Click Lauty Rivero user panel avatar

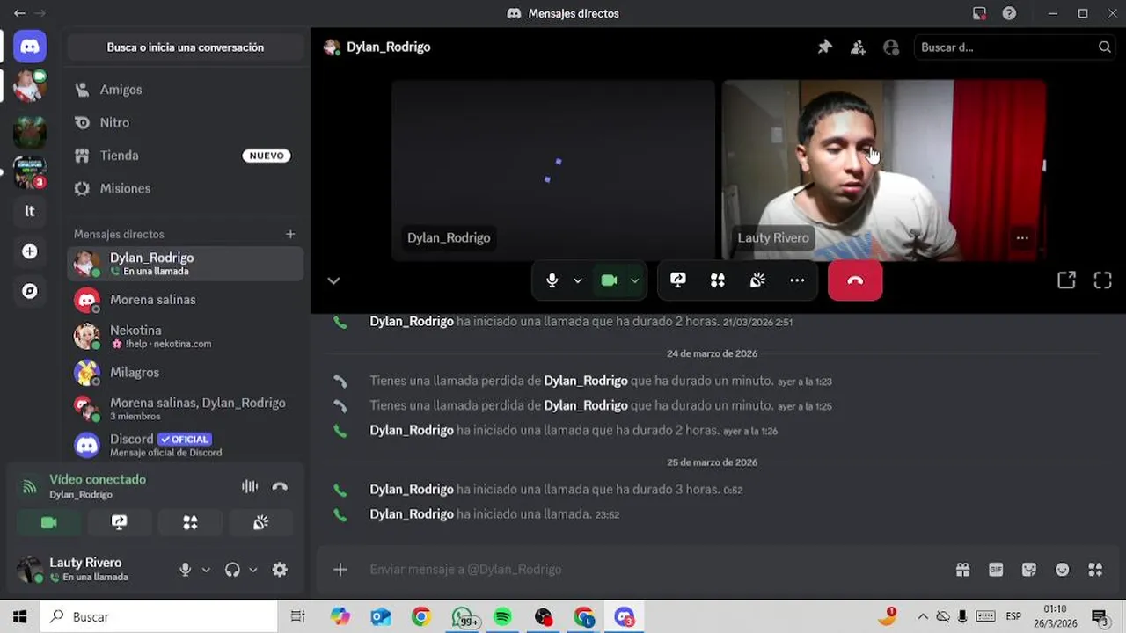[30, 570]
